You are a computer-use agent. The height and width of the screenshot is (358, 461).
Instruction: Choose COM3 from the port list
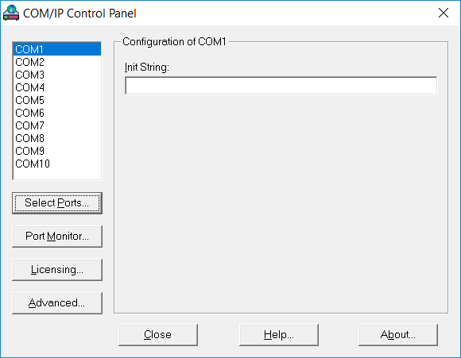[x=57, y=75]
